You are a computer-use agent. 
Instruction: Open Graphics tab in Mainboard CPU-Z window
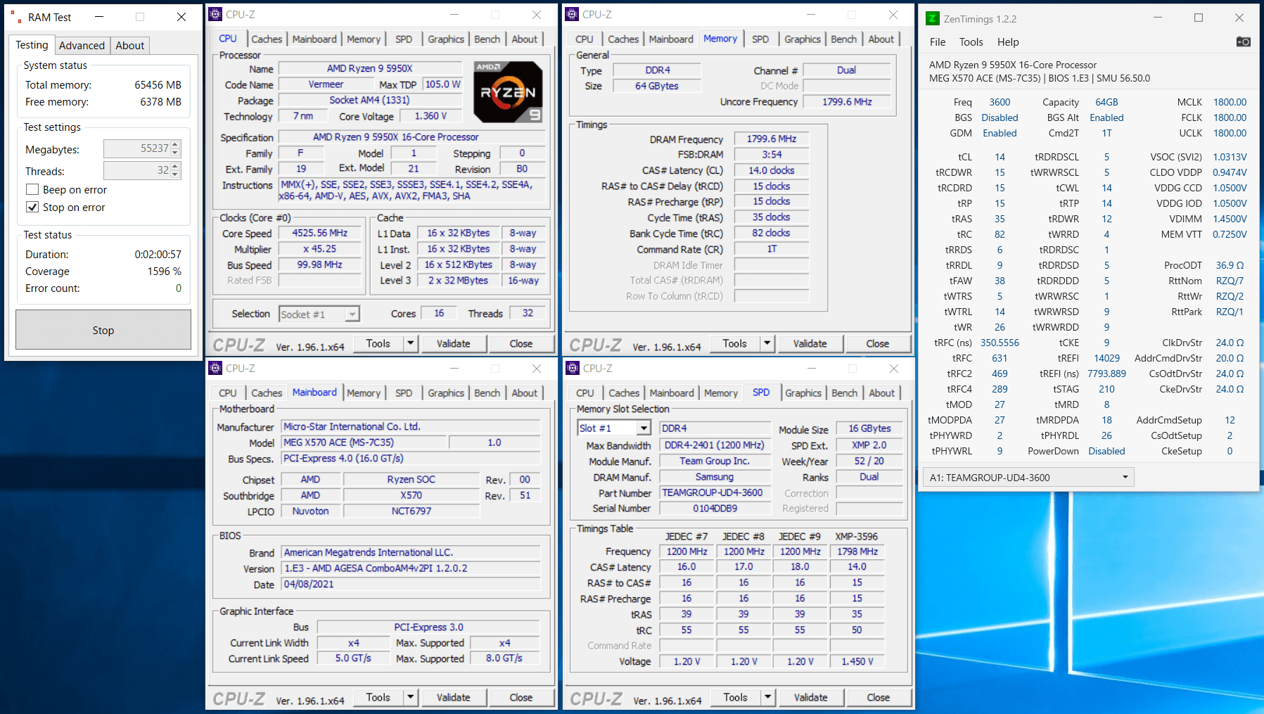pyautogui.click(x=446, y=393)
